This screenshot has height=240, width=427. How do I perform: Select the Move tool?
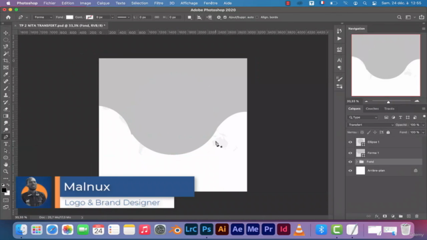tap(6, 33)
